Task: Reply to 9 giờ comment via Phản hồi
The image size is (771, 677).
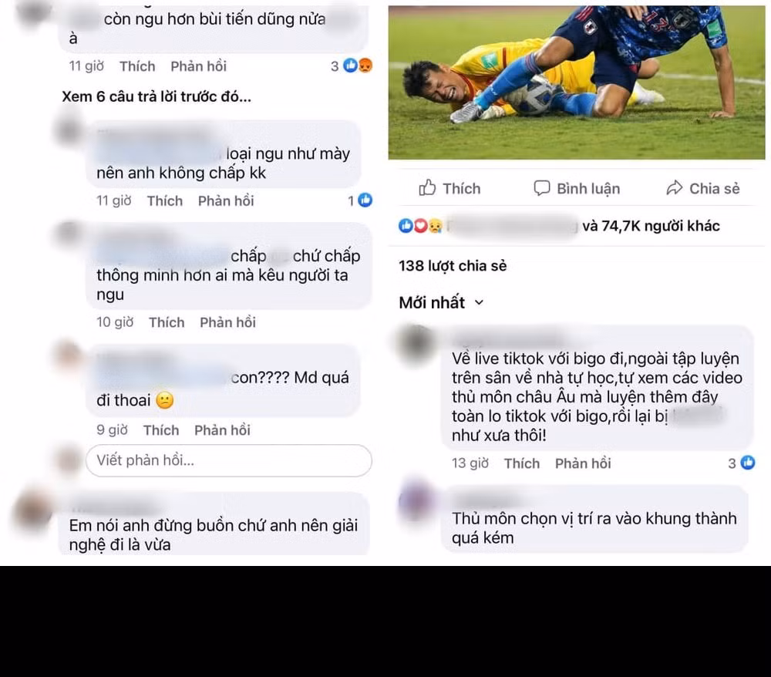Action: tap(222, 430)
